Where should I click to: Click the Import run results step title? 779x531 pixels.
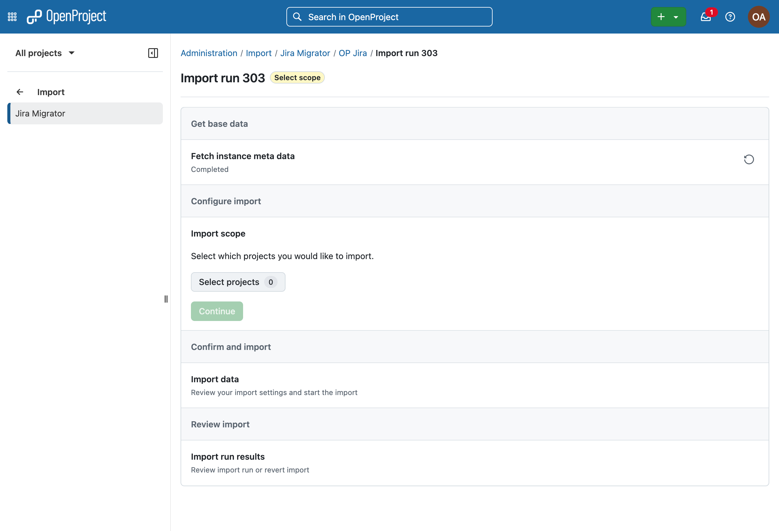228,457
